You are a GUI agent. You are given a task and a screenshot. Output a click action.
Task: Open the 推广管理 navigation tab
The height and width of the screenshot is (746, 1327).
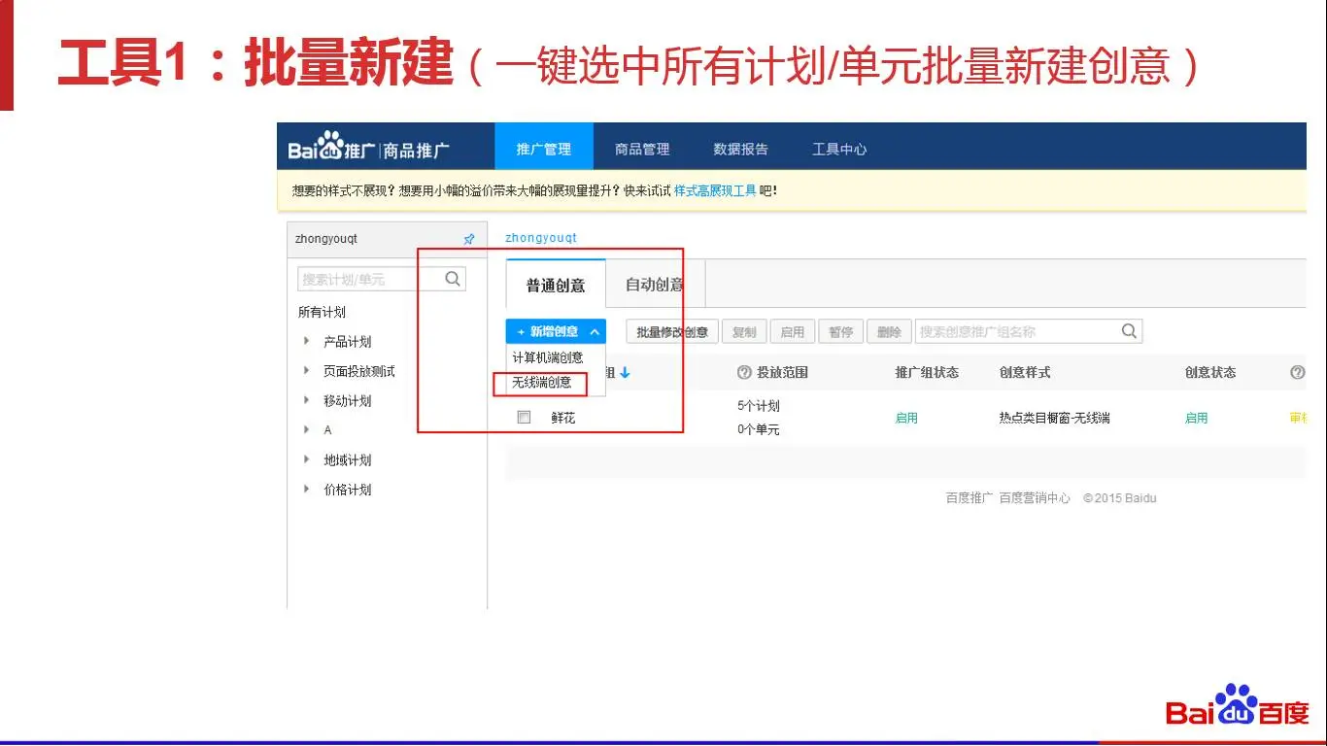(544, 149)
